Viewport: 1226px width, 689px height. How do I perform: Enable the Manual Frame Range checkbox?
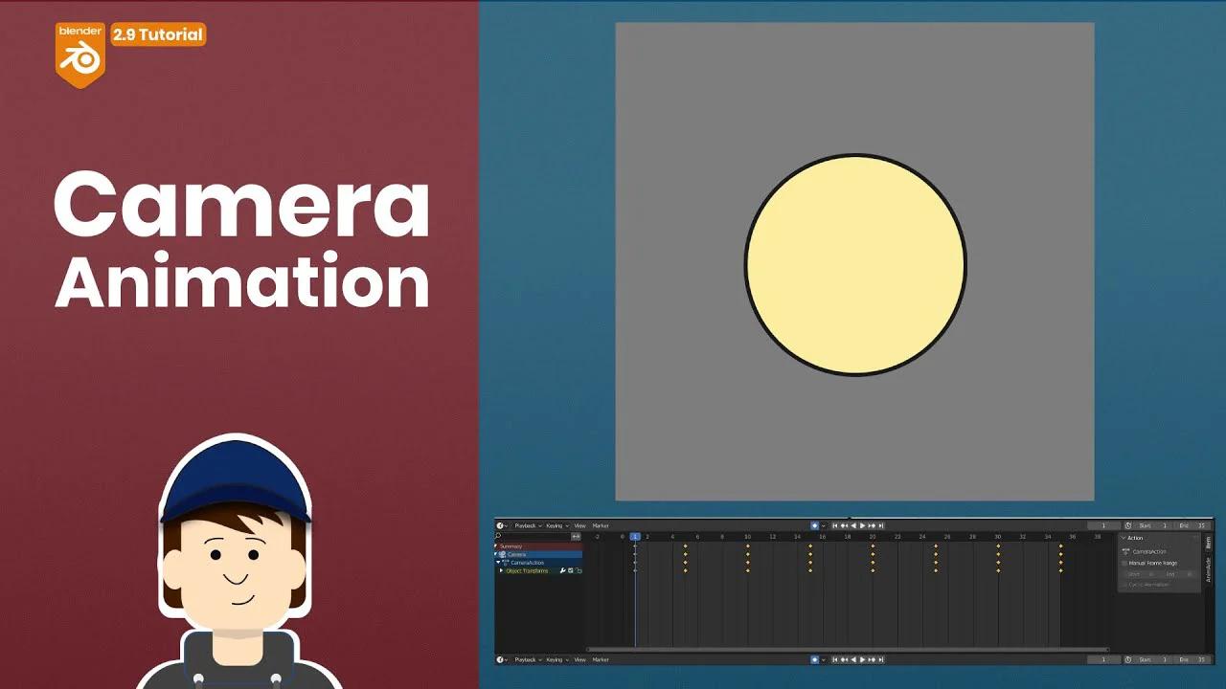[x=1123, y=563]
